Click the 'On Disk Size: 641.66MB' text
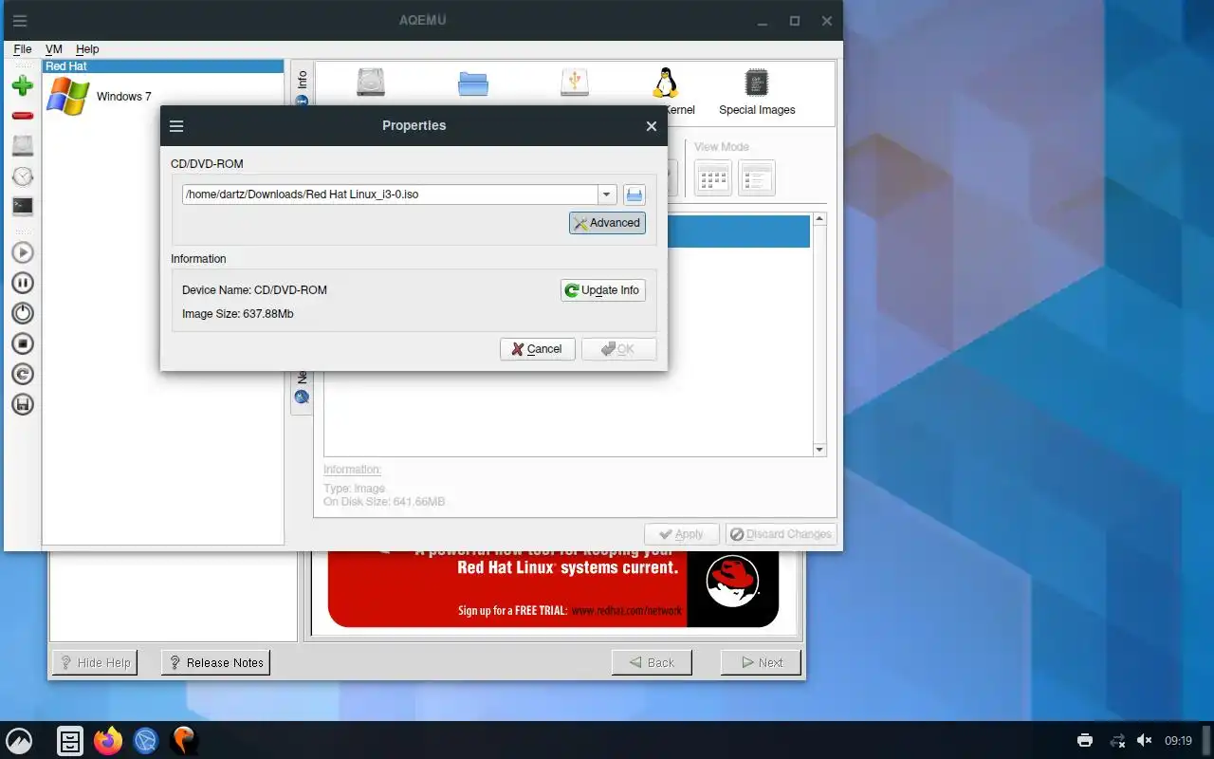This screenshot has width=1214, height=759. pyautogui.click(x=384, y=502)
